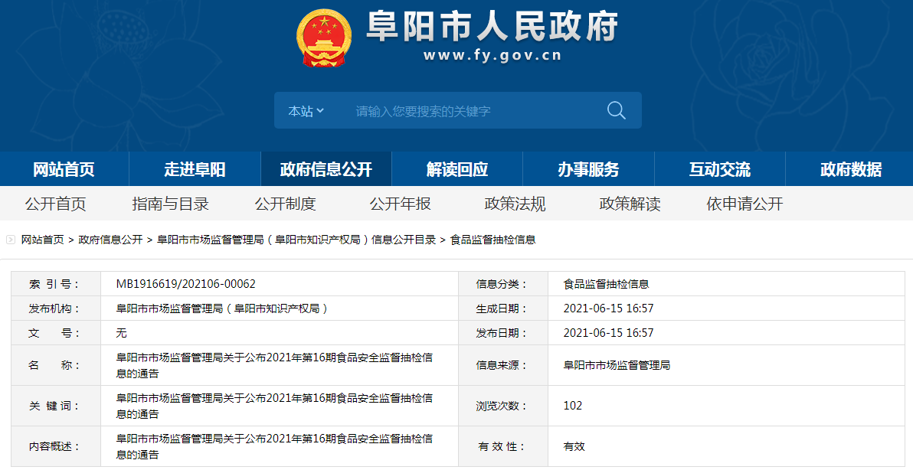This screenshot has width=913, height=470.
Task: Click the 网站首页 breadcrumb link
Action: pos(42,240)
